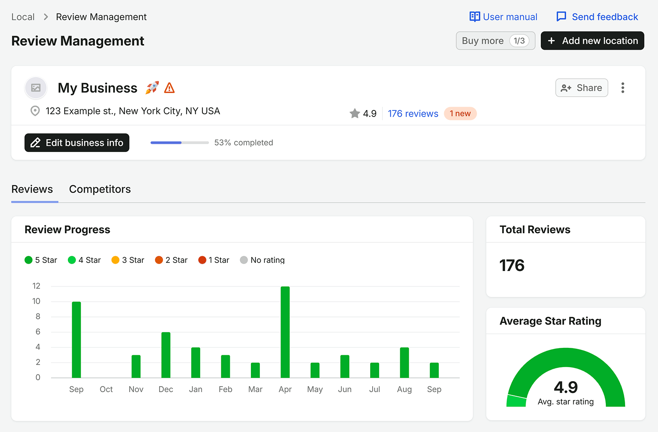This screenshot has height=432, width=658.
Task: Click the first September bar in chart
Action: (x=76, y=340)
